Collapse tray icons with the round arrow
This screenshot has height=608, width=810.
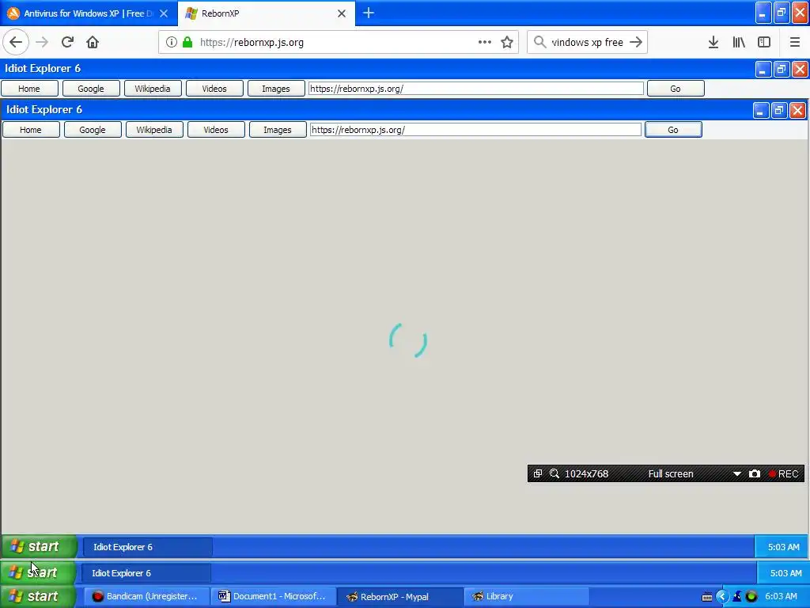(722, 597)
